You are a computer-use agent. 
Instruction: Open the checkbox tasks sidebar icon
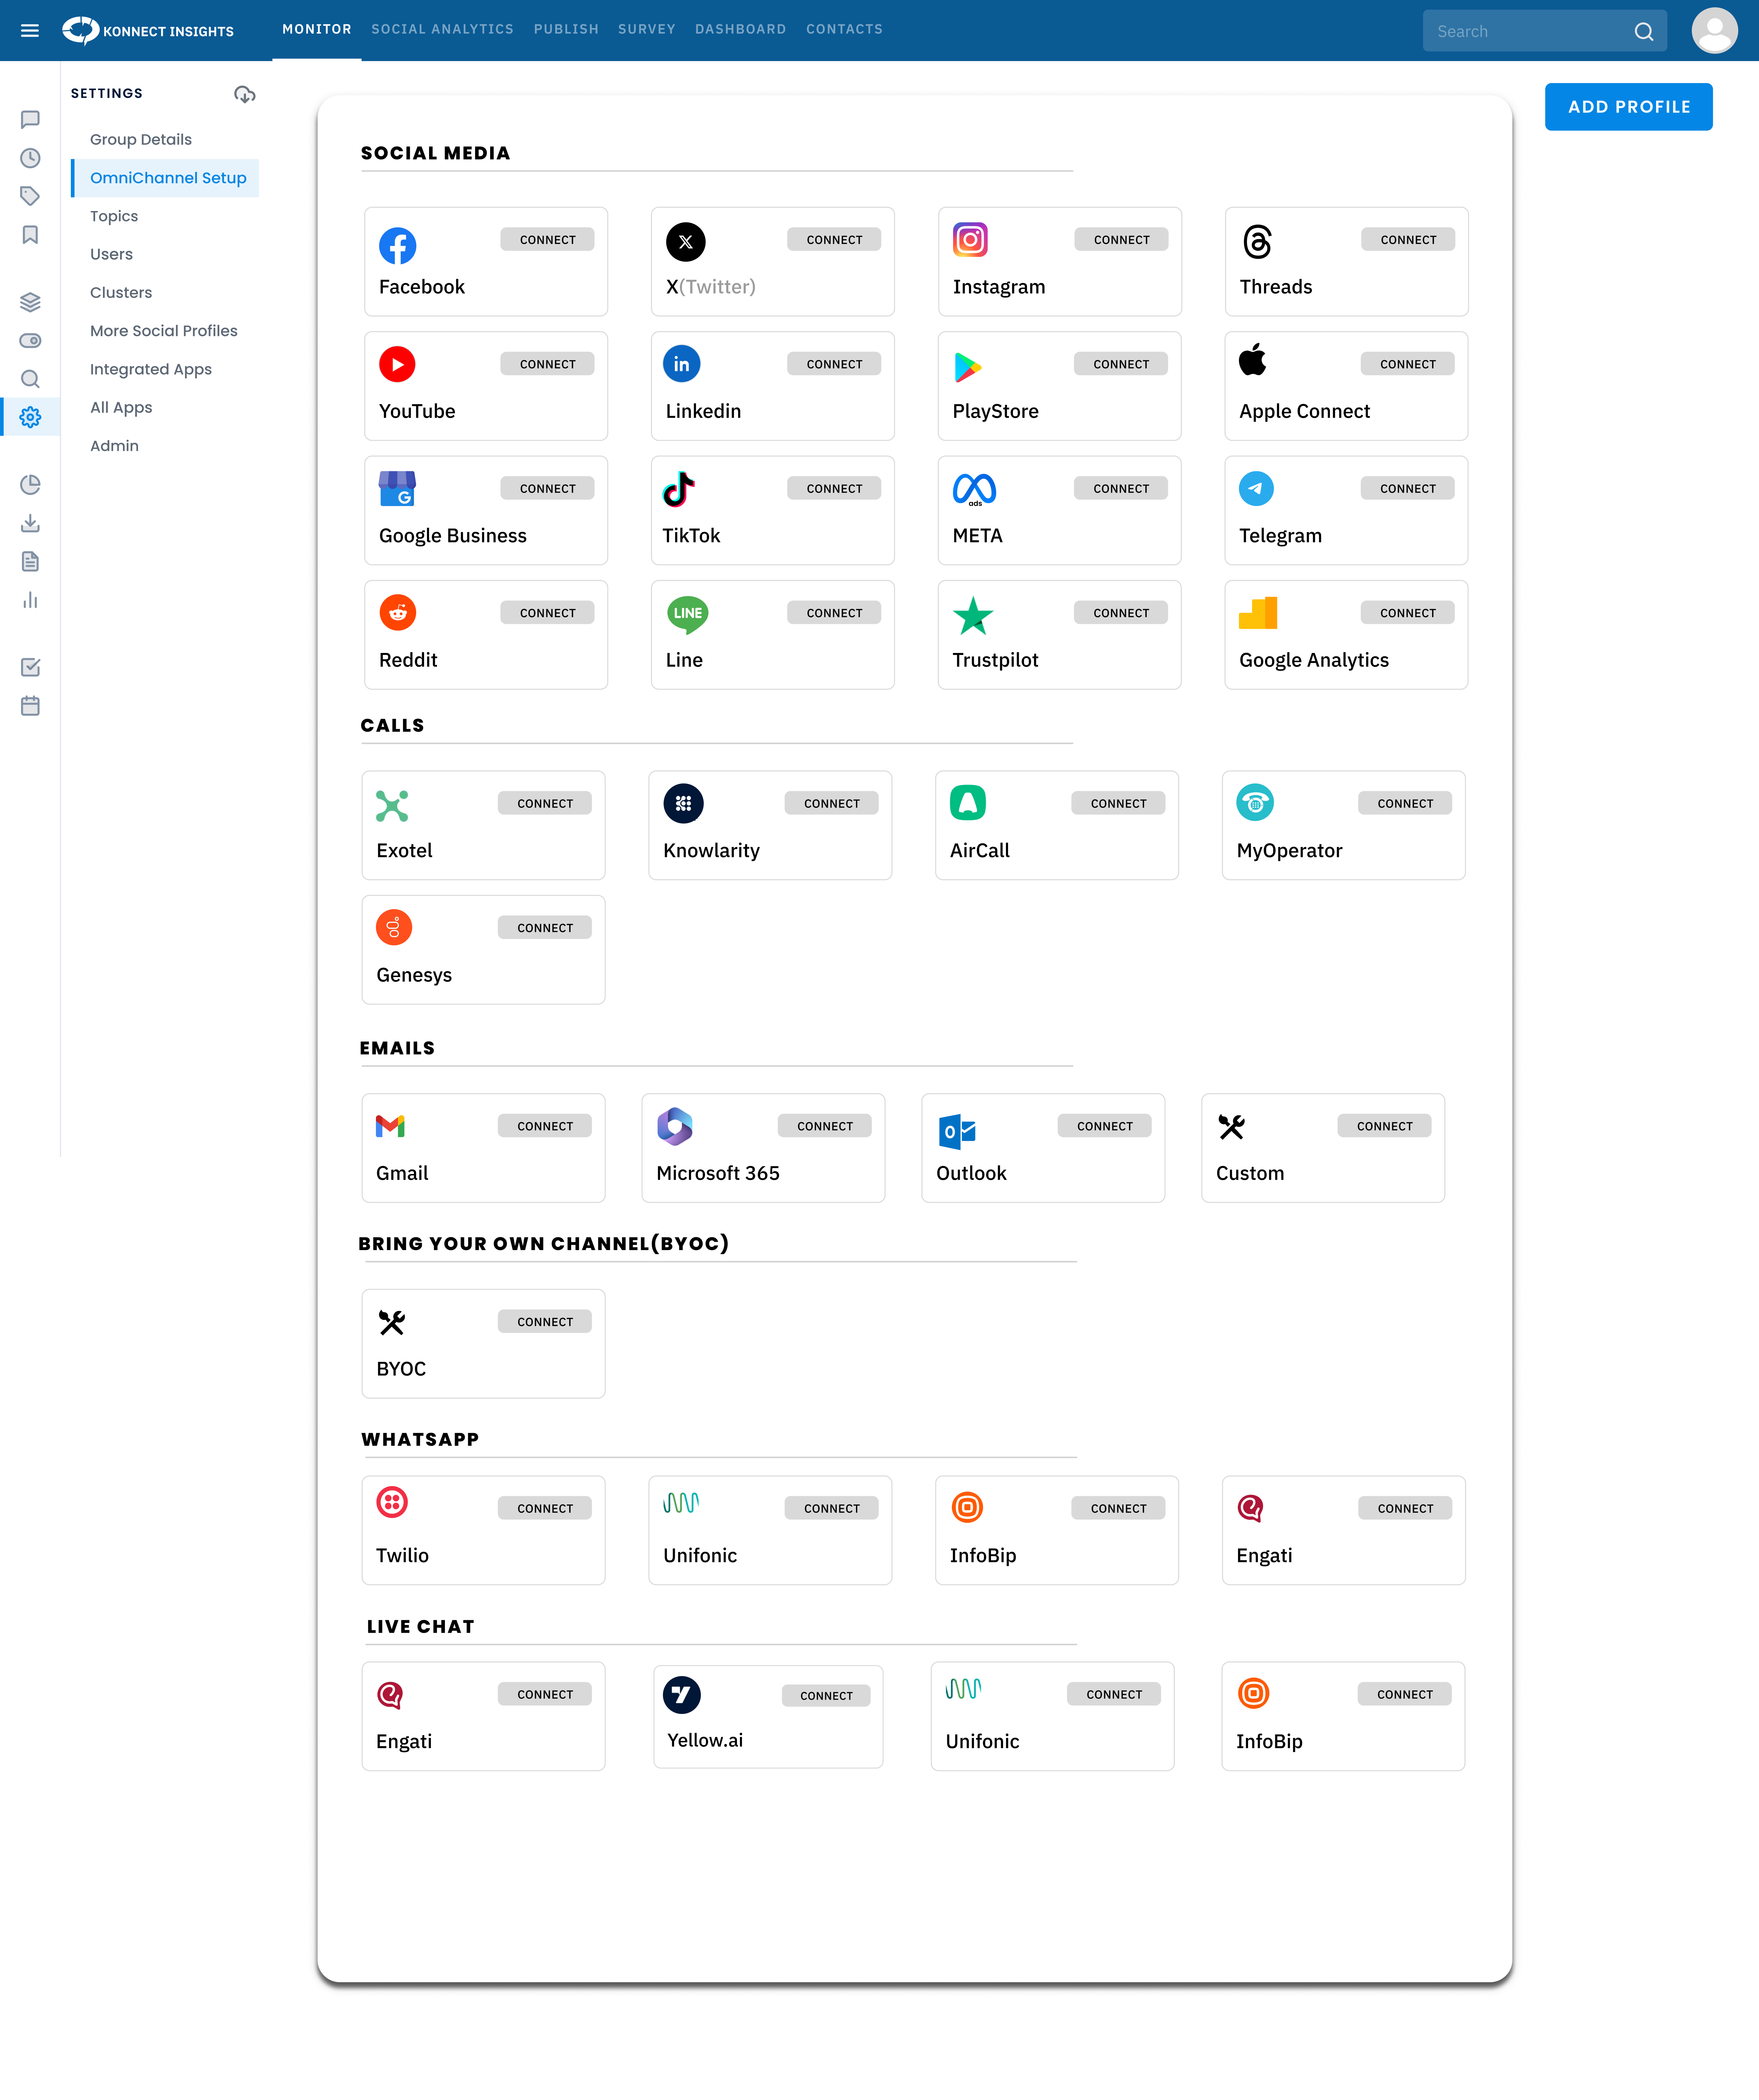click(30, 667)
